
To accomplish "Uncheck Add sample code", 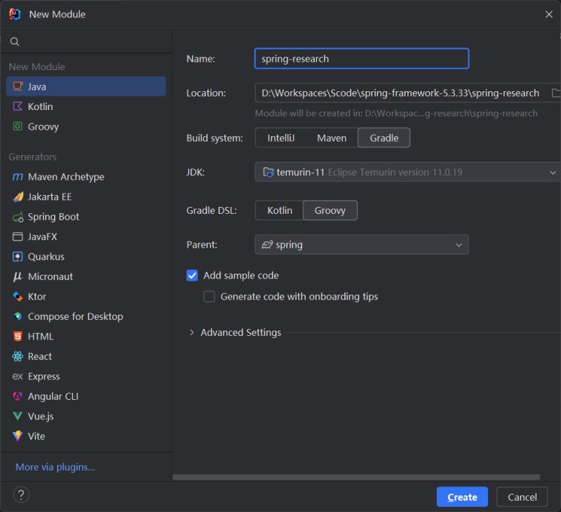I will pos(192,276).
